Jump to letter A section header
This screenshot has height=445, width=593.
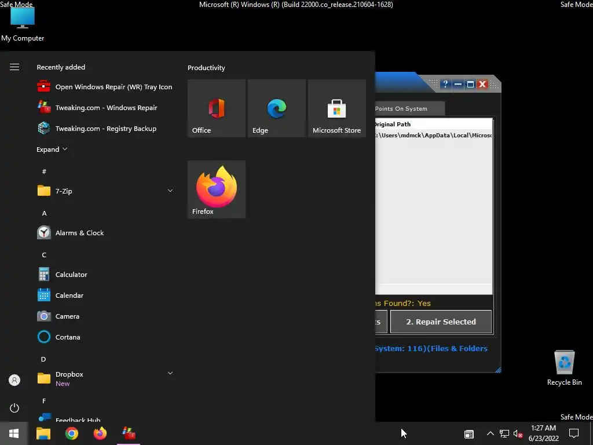tap(44, 213)
